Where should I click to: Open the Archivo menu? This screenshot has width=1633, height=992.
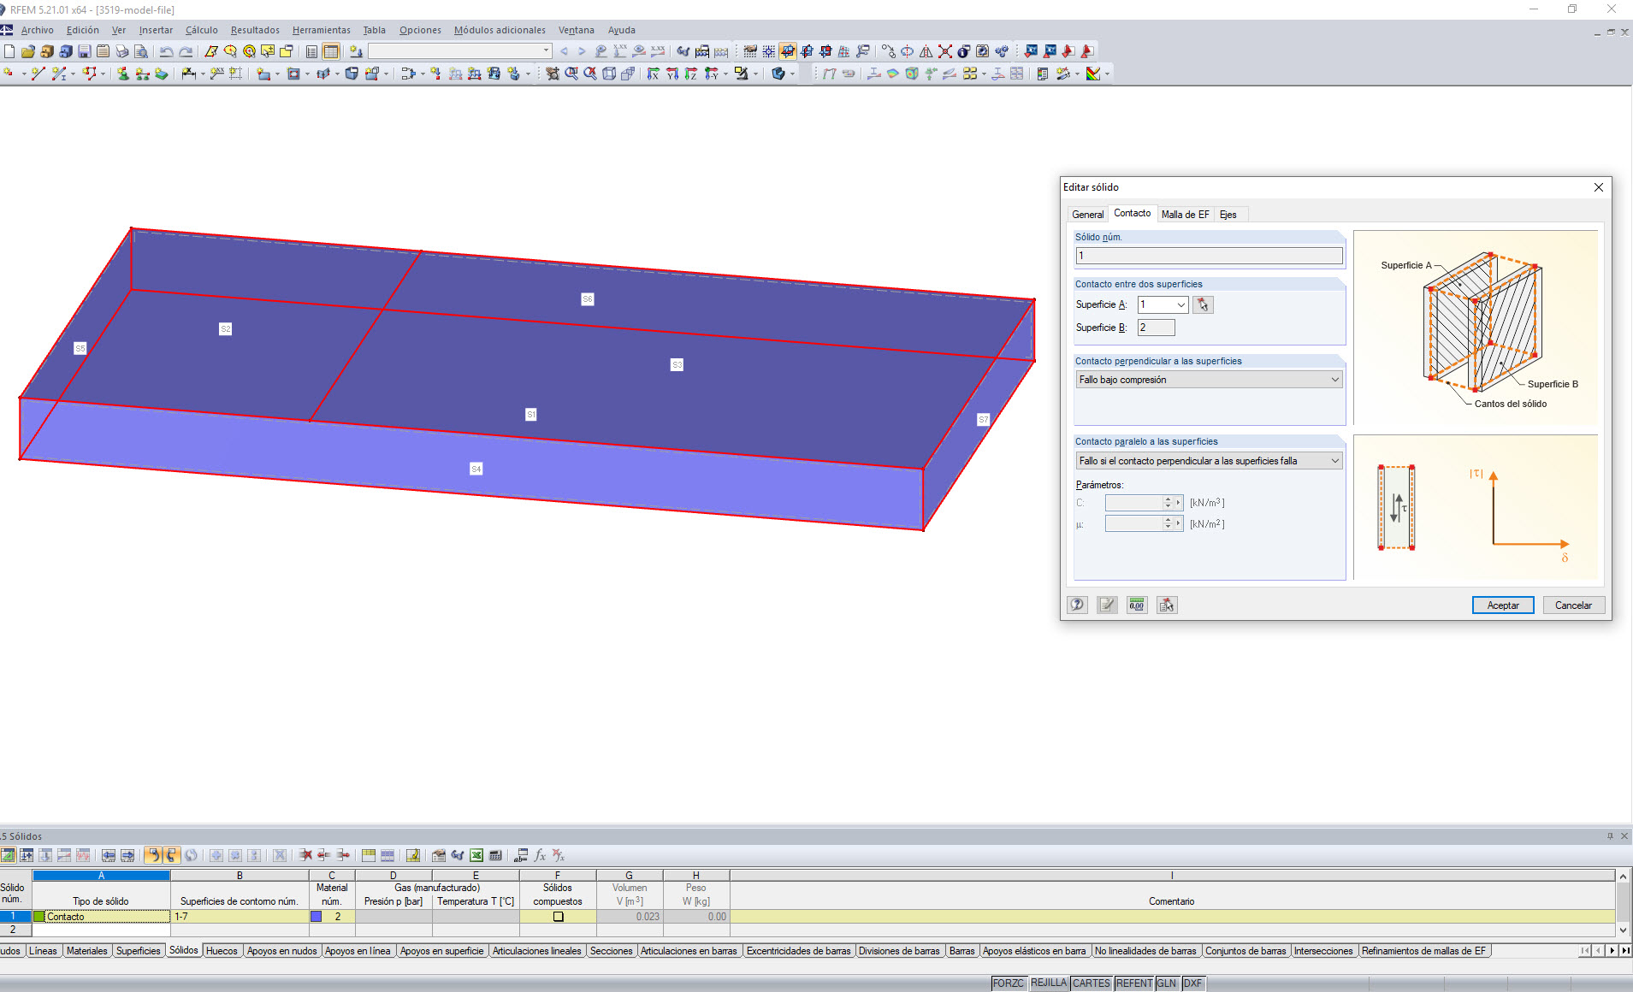coord(38,30)
